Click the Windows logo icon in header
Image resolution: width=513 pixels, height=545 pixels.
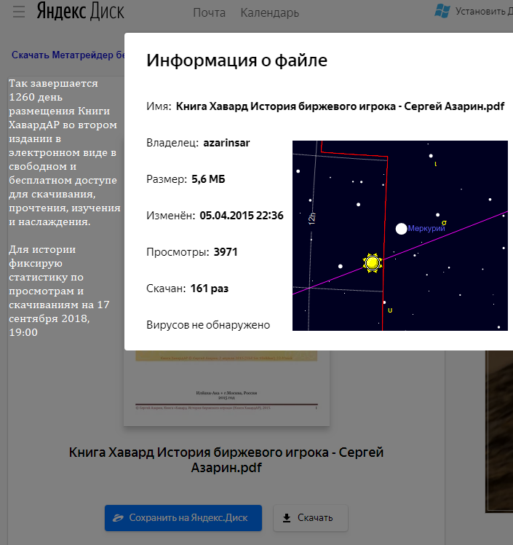click(x=441, y=11)
